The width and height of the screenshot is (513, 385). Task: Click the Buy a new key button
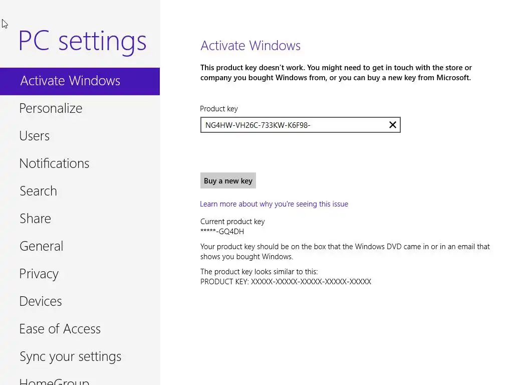click(x=228, y=180)
